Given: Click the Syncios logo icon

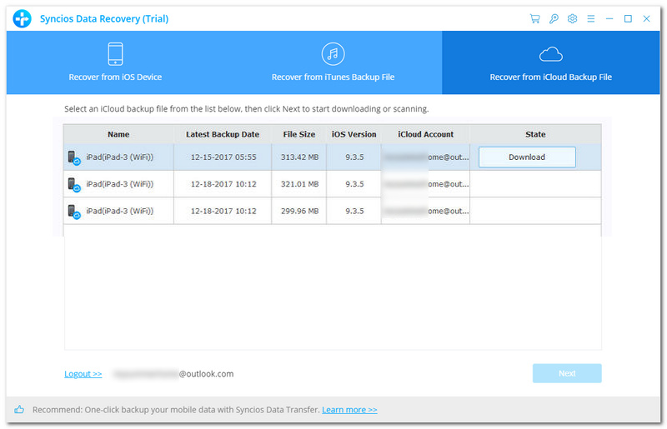Looking at the screenshot, I should point(23,18).
